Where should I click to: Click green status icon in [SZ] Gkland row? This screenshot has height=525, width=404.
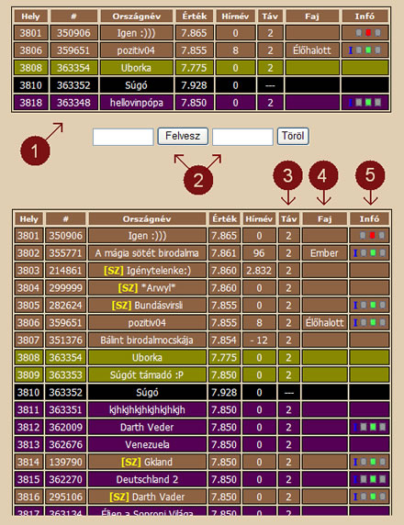373,462
